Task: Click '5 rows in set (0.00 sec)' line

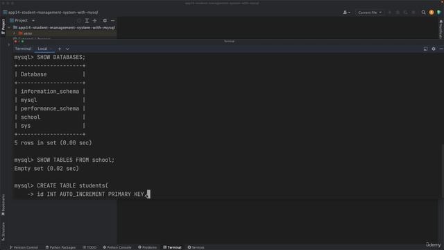Action: 53,143
